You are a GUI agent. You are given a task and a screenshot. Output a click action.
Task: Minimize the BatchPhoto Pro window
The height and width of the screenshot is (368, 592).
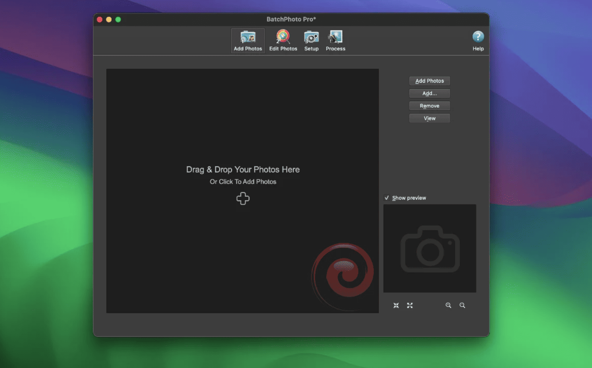(x=109, y=20)
